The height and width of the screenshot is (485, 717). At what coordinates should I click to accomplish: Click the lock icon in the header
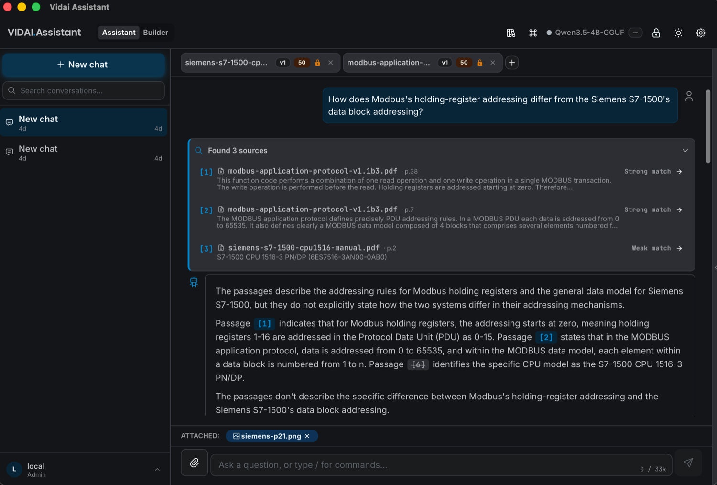pos(656,33)
